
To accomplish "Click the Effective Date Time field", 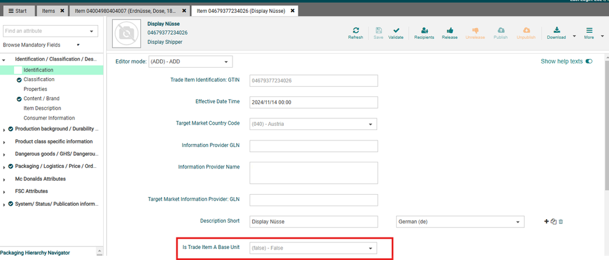I will (x=314, y=102).
